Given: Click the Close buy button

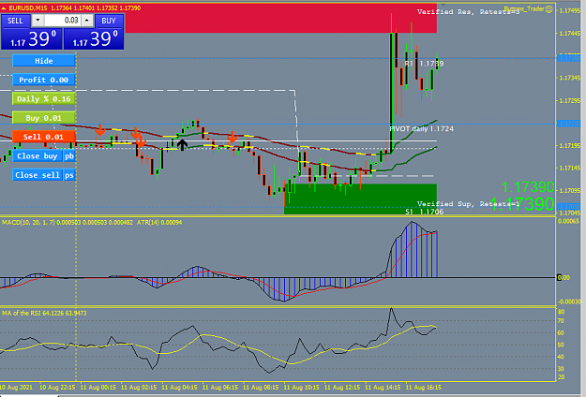Looking at the screenshot, I should [38, 156].
